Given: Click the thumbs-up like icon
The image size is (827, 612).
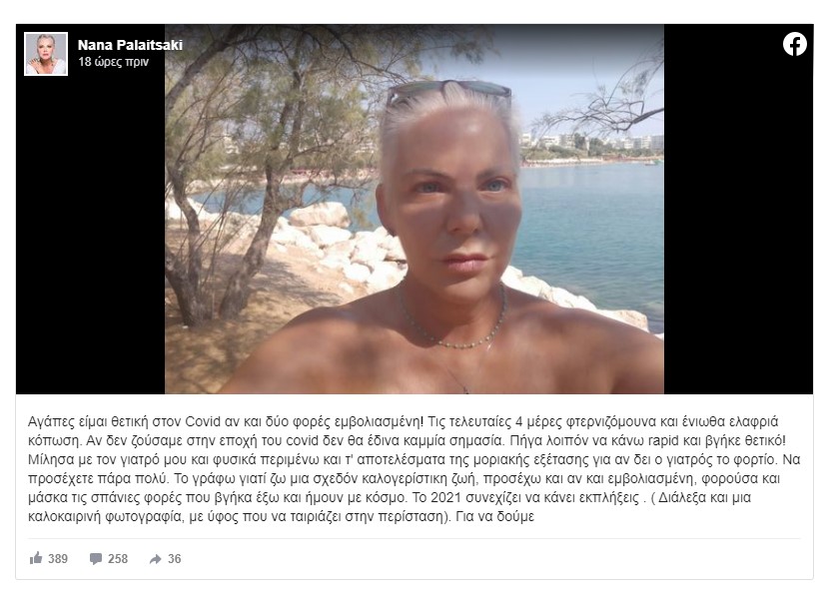Looking at the screenshot, I should pyautogui.click(x=36, y=558).
